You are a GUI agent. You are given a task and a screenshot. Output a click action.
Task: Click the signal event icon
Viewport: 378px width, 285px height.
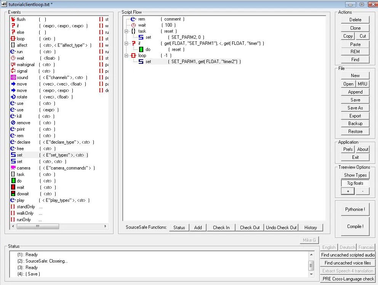(x=13, y=71)
